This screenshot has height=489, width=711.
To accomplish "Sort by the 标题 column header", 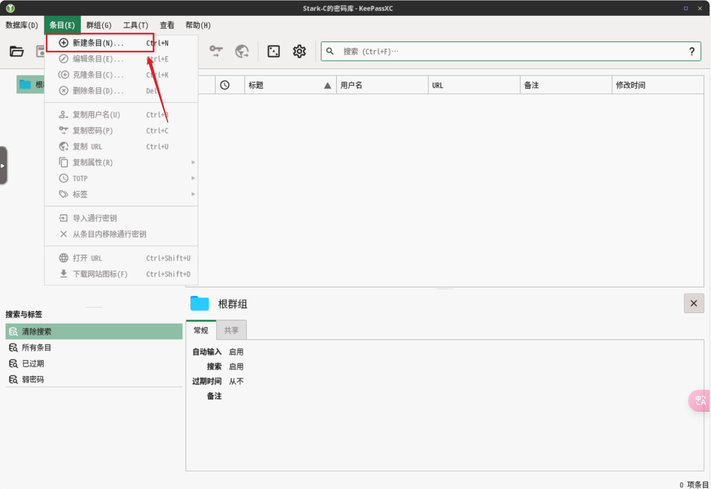I will coord(290,85).
